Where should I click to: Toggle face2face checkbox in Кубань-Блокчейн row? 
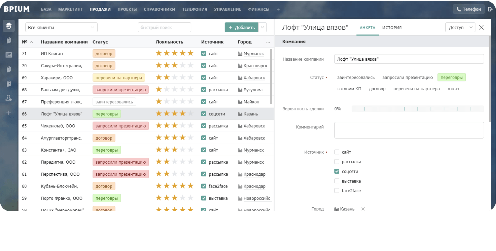click(x=204, y=186)
